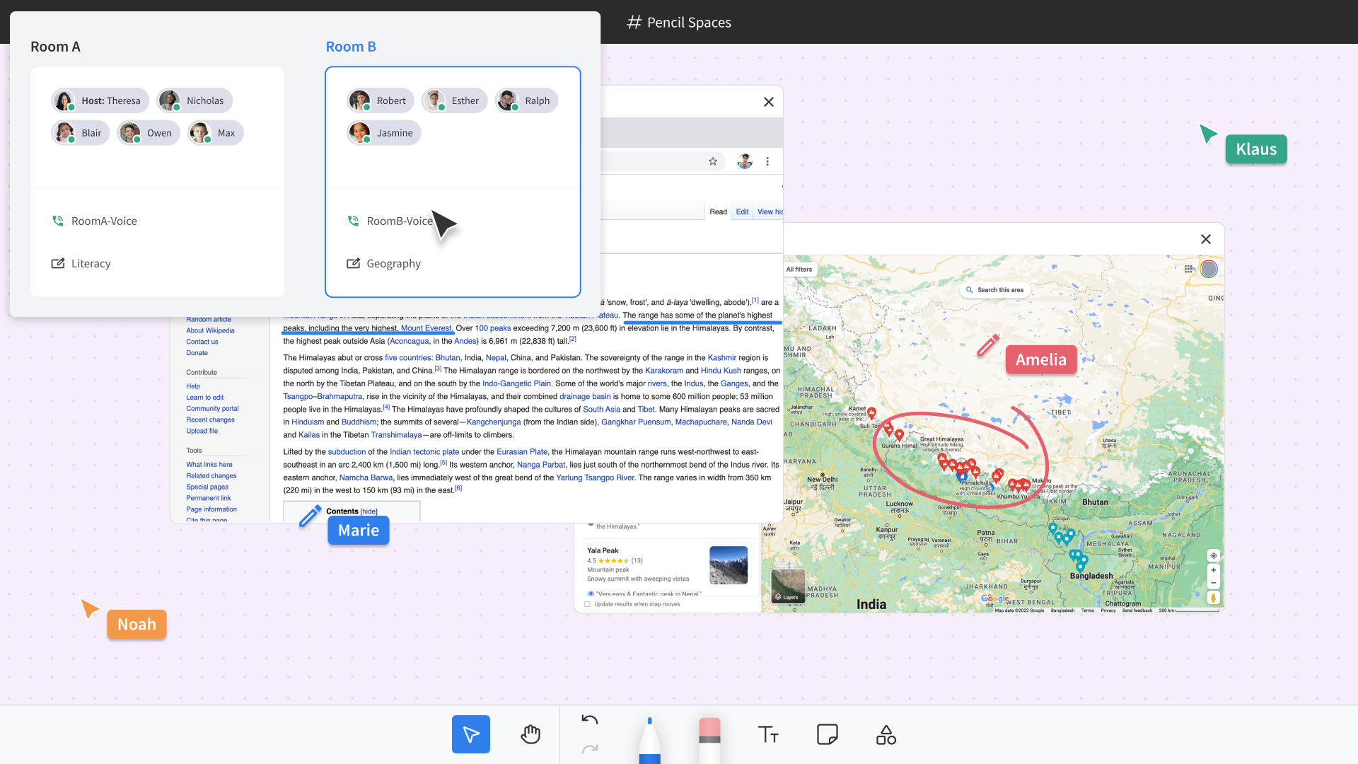Click Max participant chip

(216, 133)
